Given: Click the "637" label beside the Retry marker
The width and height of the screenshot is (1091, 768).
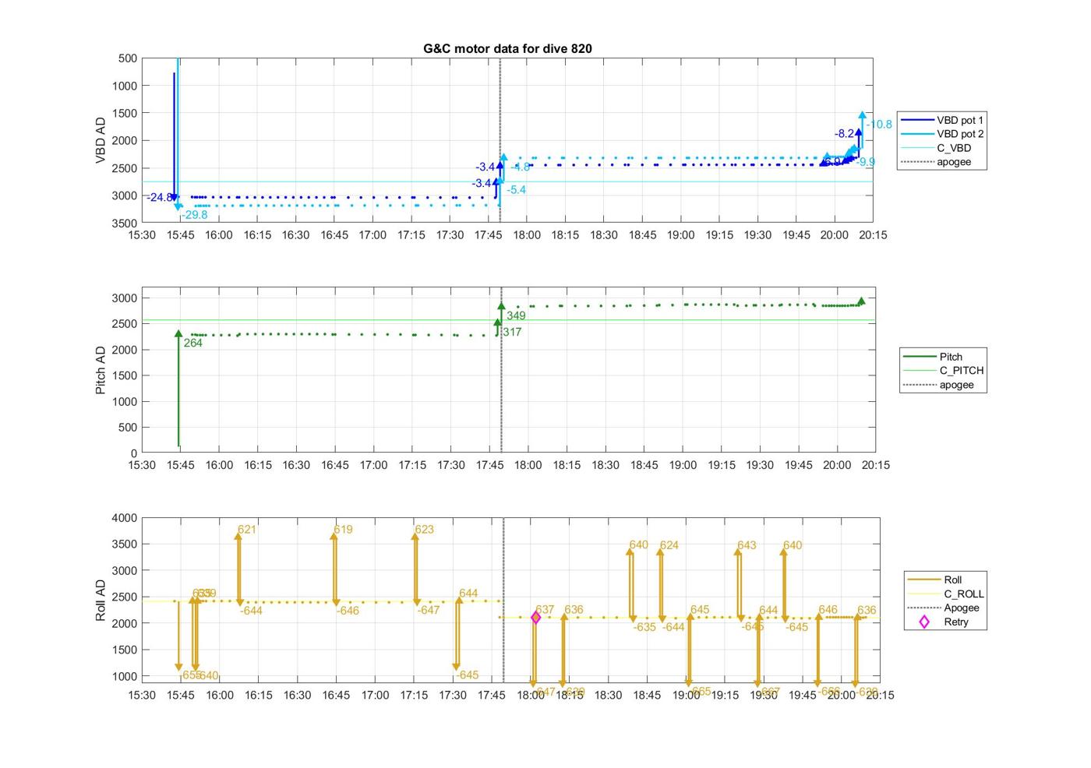Looking at the screenshot, I should tap(545, 610).
